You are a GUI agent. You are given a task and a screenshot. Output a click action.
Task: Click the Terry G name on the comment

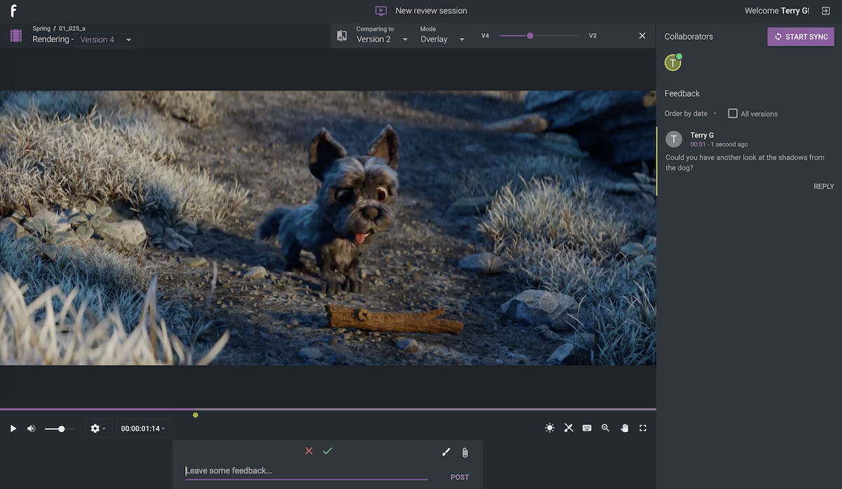[702, 135]
